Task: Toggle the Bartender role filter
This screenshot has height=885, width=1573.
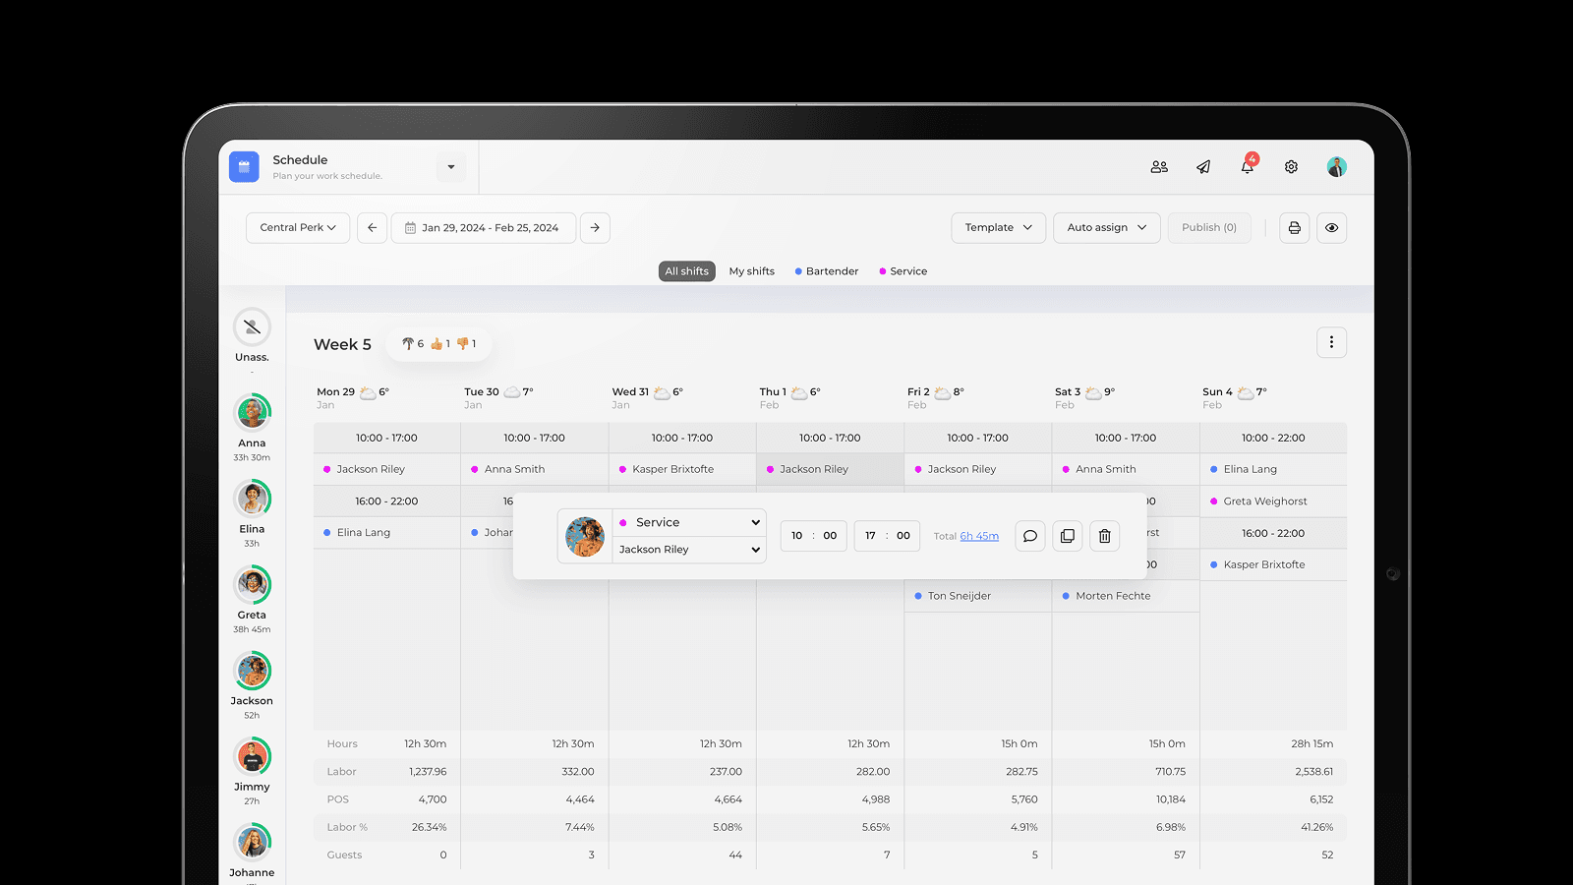Action: [827, 271]
